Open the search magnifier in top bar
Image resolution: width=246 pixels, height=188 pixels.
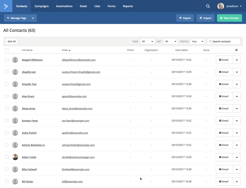tap(208, 6)
